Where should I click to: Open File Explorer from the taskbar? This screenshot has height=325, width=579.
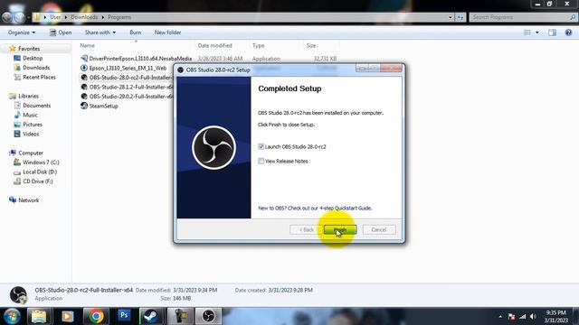click(39, 316)
